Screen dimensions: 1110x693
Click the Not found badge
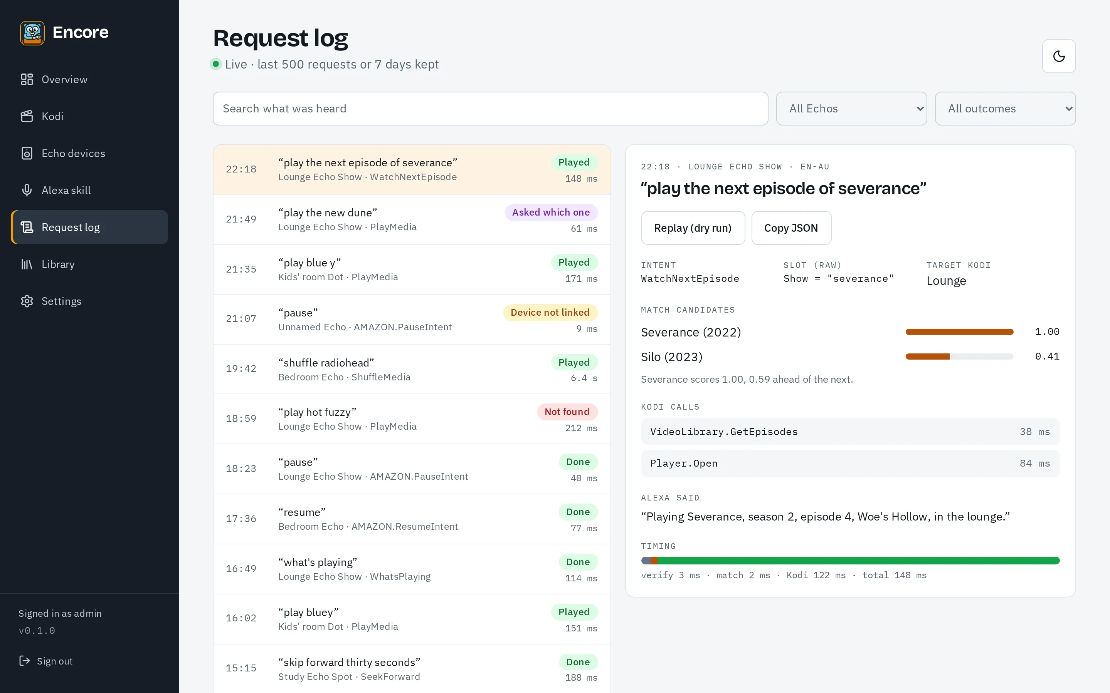click(x=567, y=412)
